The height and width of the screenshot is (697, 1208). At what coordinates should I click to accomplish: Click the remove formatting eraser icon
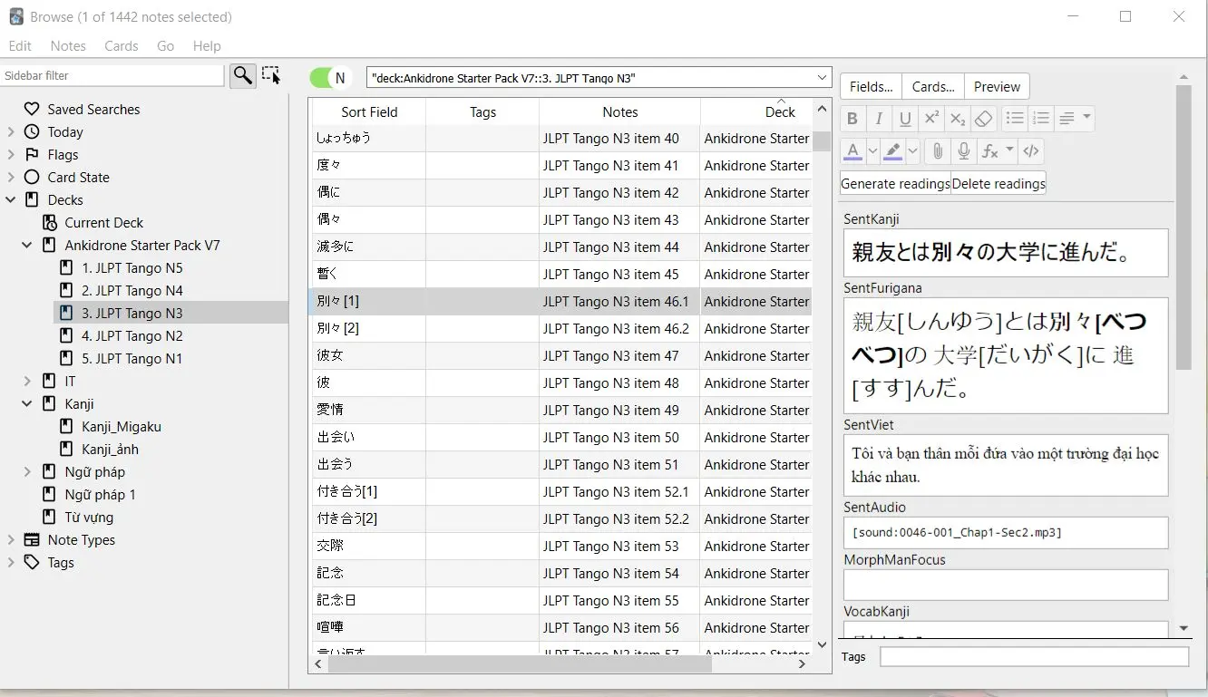tap(983, 118)
